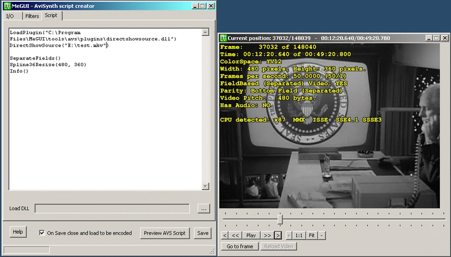
Task: Click the Load DLL path field
Action: pyautogui.click(x=112, y=209)
